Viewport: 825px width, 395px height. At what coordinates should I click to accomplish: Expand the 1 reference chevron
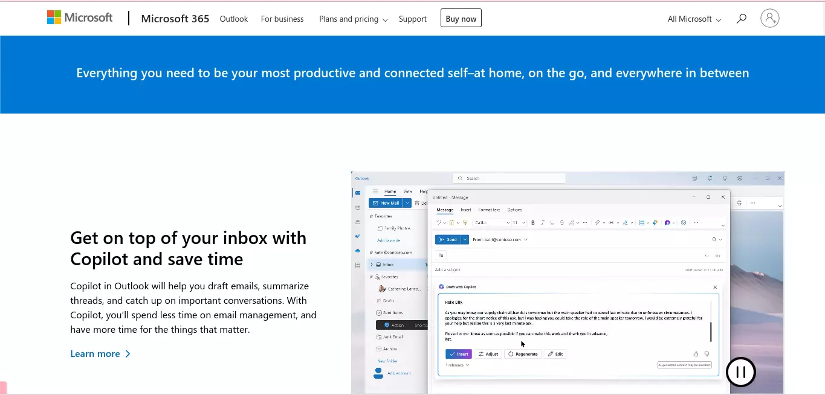467,365
